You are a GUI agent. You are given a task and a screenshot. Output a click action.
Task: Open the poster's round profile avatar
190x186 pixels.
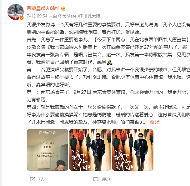tap(16, 12)
